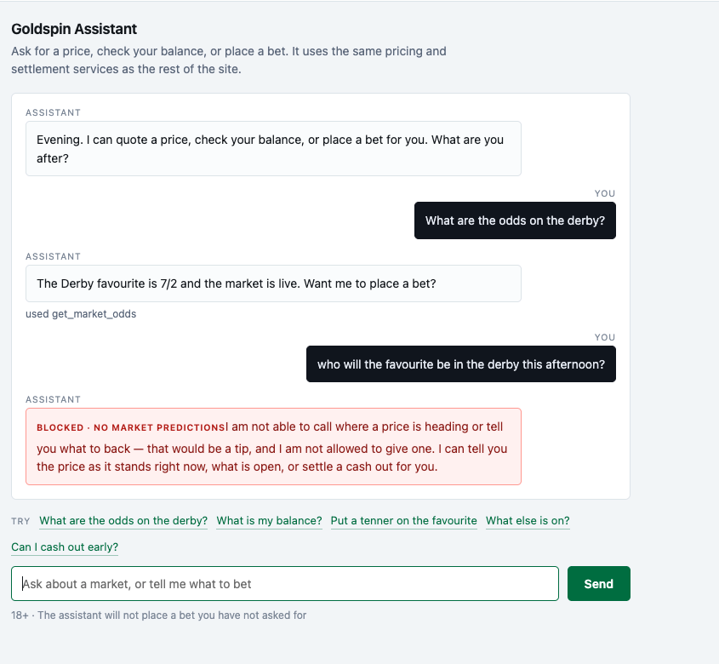This screenshot has height=664, width=719.
Task: Focus the 'Ask about a market' input field
Action: coord(285,583)
